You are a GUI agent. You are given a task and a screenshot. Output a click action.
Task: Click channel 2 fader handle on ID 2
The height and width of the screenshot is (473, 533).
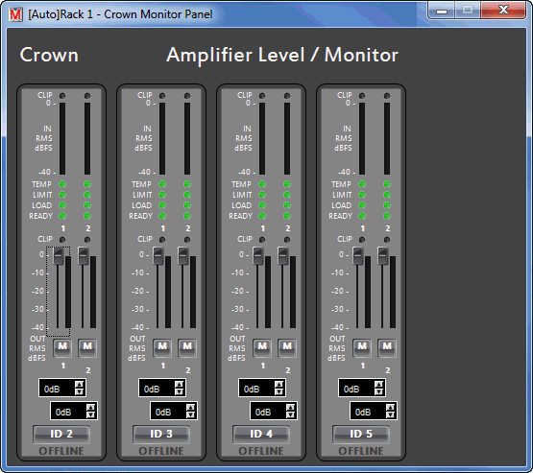coord(84,255)
